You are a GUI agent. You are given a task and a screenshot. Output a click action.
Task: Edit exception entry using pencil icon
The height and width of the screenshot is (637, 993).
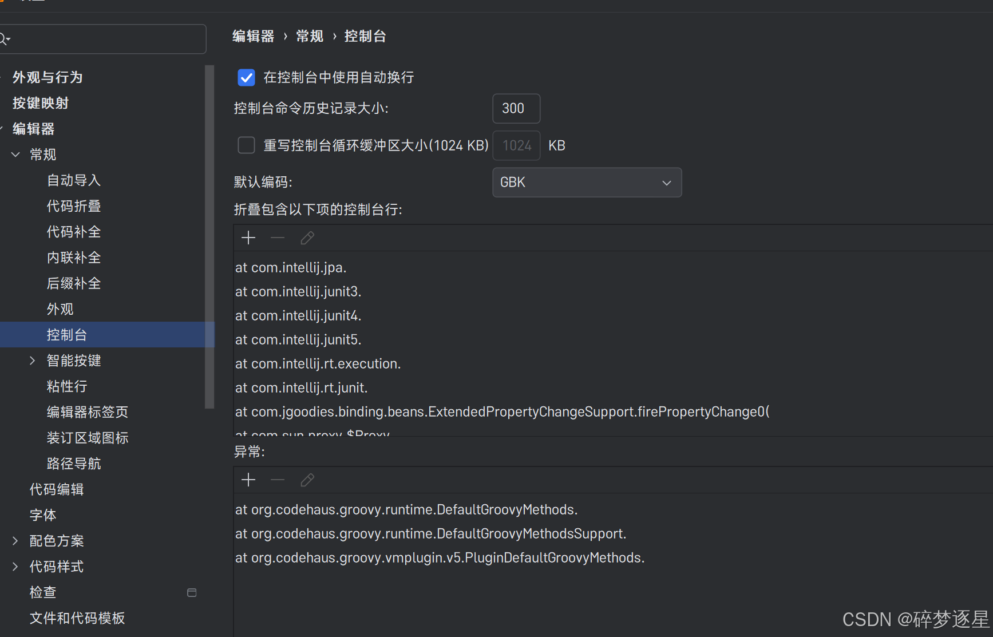coord(307,480)
